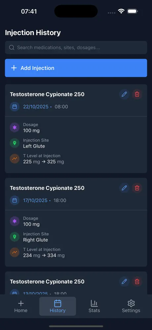Viewport: 152px width, 330px height.
Task: Tap the trash icon on 17/10/2025 entry
Action: tap(137, 188)
